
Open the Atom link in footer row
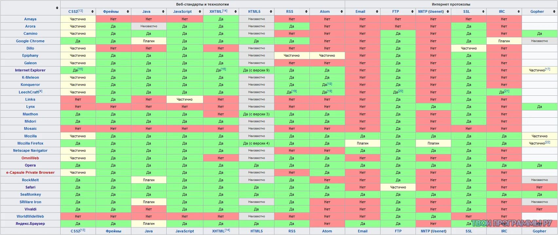click(327, 231)
